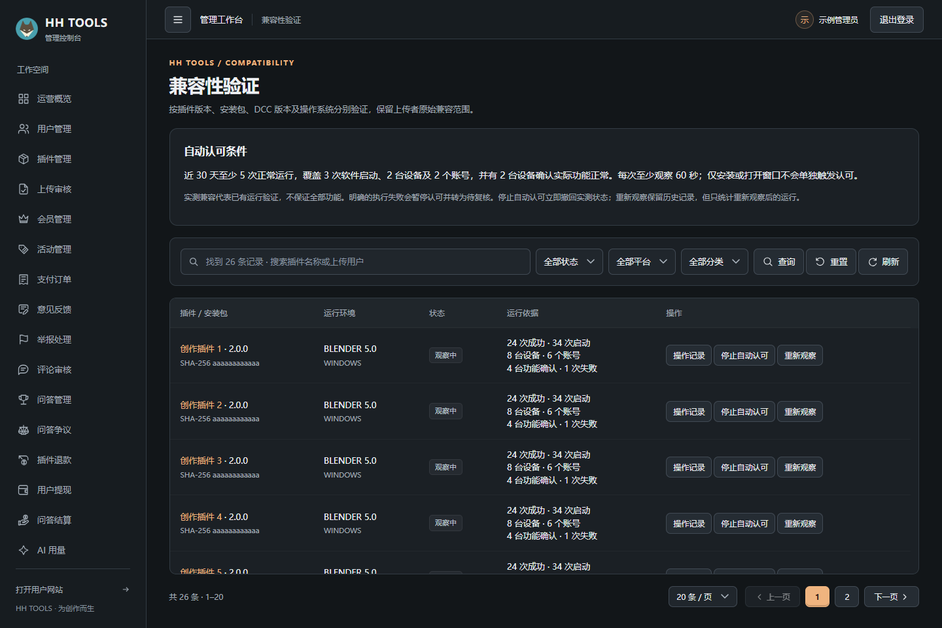Image resolution: width=942 pixels, height=628 pixels.
Task: Click the 会员管理 crown icon
Action: (x=24, y=219)
